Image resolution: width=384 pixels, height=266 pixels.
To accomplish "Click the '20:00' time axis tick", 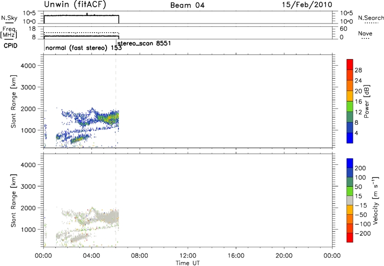I will click(x=284, y=256).
